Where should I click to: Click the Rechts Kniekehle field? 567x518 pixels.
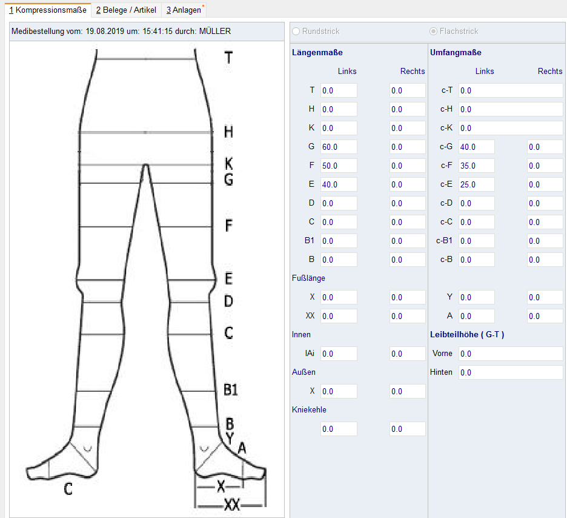coord(407,429)
